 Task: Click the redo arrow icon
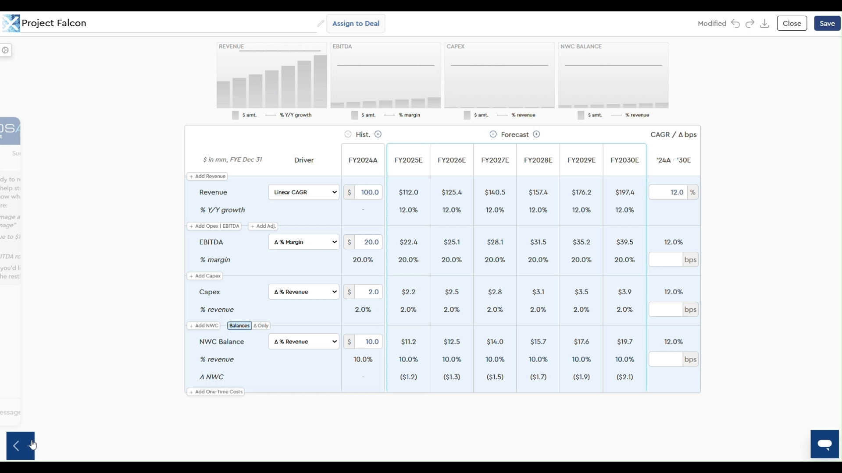click(x=750, y=24)
